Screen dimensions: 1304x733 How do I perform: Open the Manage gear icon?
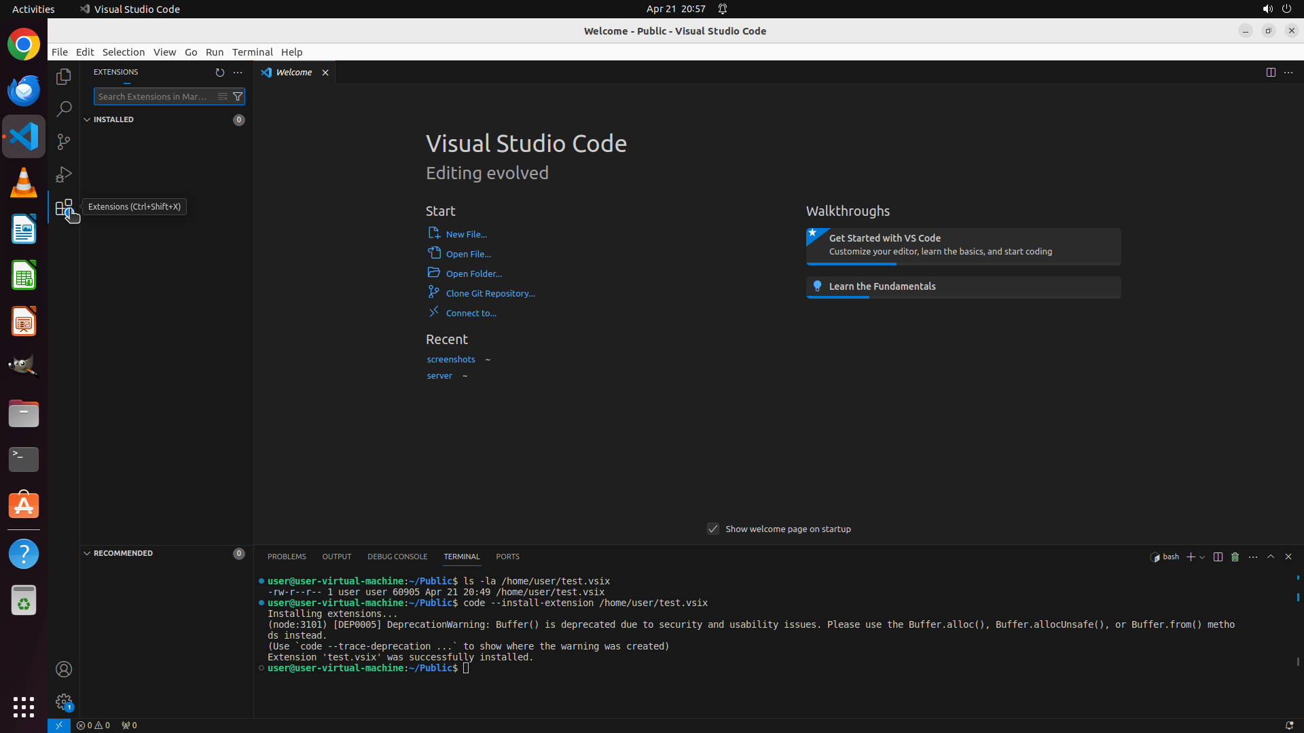[x=64, y=701]
